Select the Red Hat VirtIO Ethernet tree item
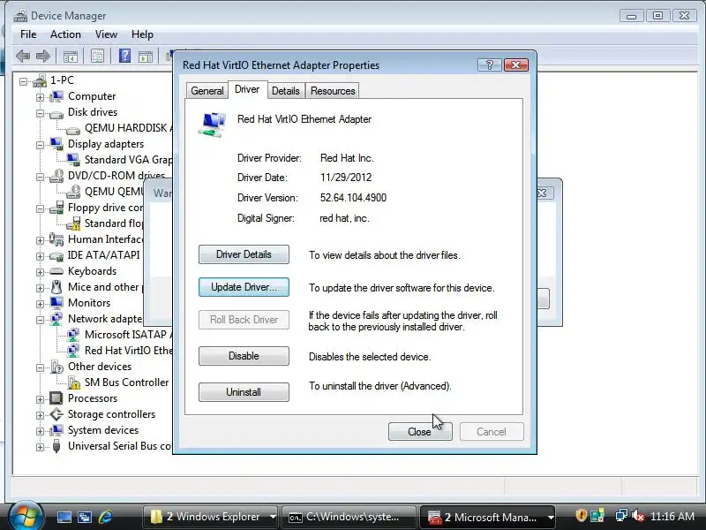Image resolution: width=706 pixels, height=530 pixels. pyautogui.click(x=128, y=351)
